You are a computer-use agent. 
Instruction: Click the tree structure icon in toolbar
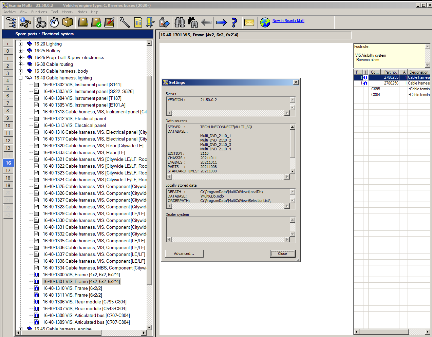[x=11, y=23]
